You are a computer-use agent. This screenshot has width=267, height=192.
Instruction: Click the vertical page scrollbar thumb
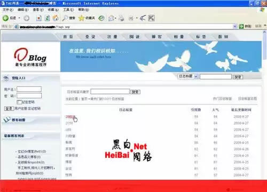[x=264, y=46]
